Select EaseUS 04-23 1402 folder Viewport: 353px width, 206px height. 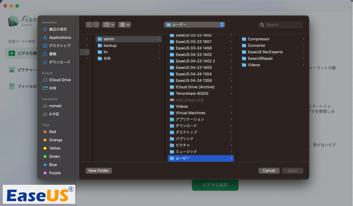point(201,55)
